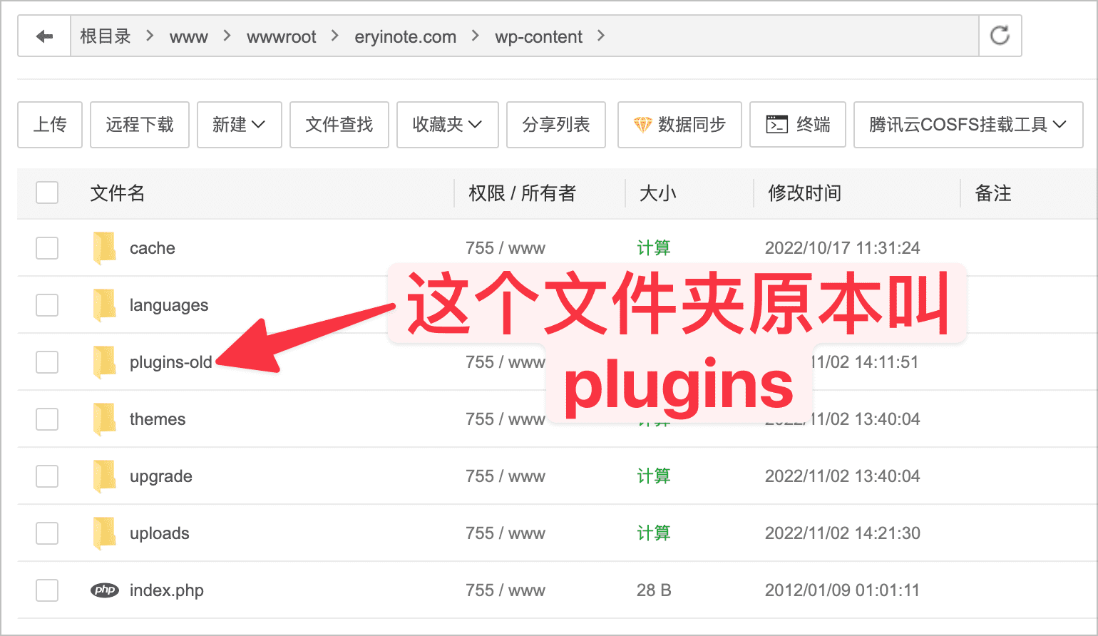Expand the 收藏夹 dropdown
Image resolution: width=1098 pixels, height=636 pixels.
tap(447, 125)
